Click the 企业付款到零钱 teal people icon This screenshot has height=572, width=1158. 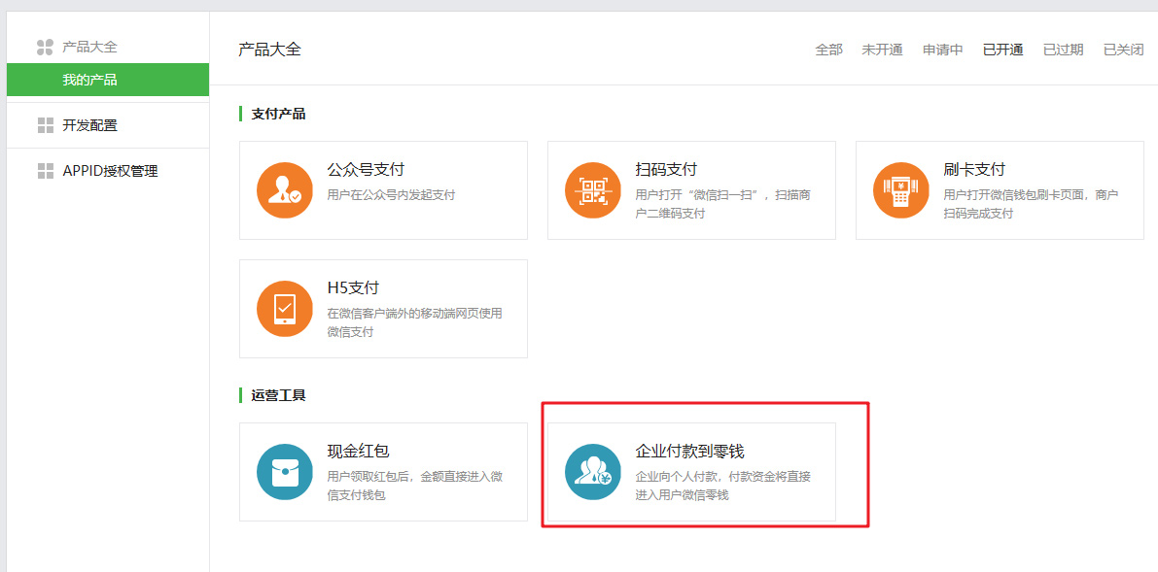(x=593, y=472)
